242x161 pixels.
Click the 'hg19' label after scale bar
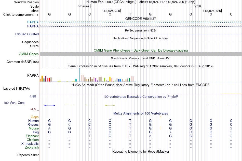tap(197, 6)
